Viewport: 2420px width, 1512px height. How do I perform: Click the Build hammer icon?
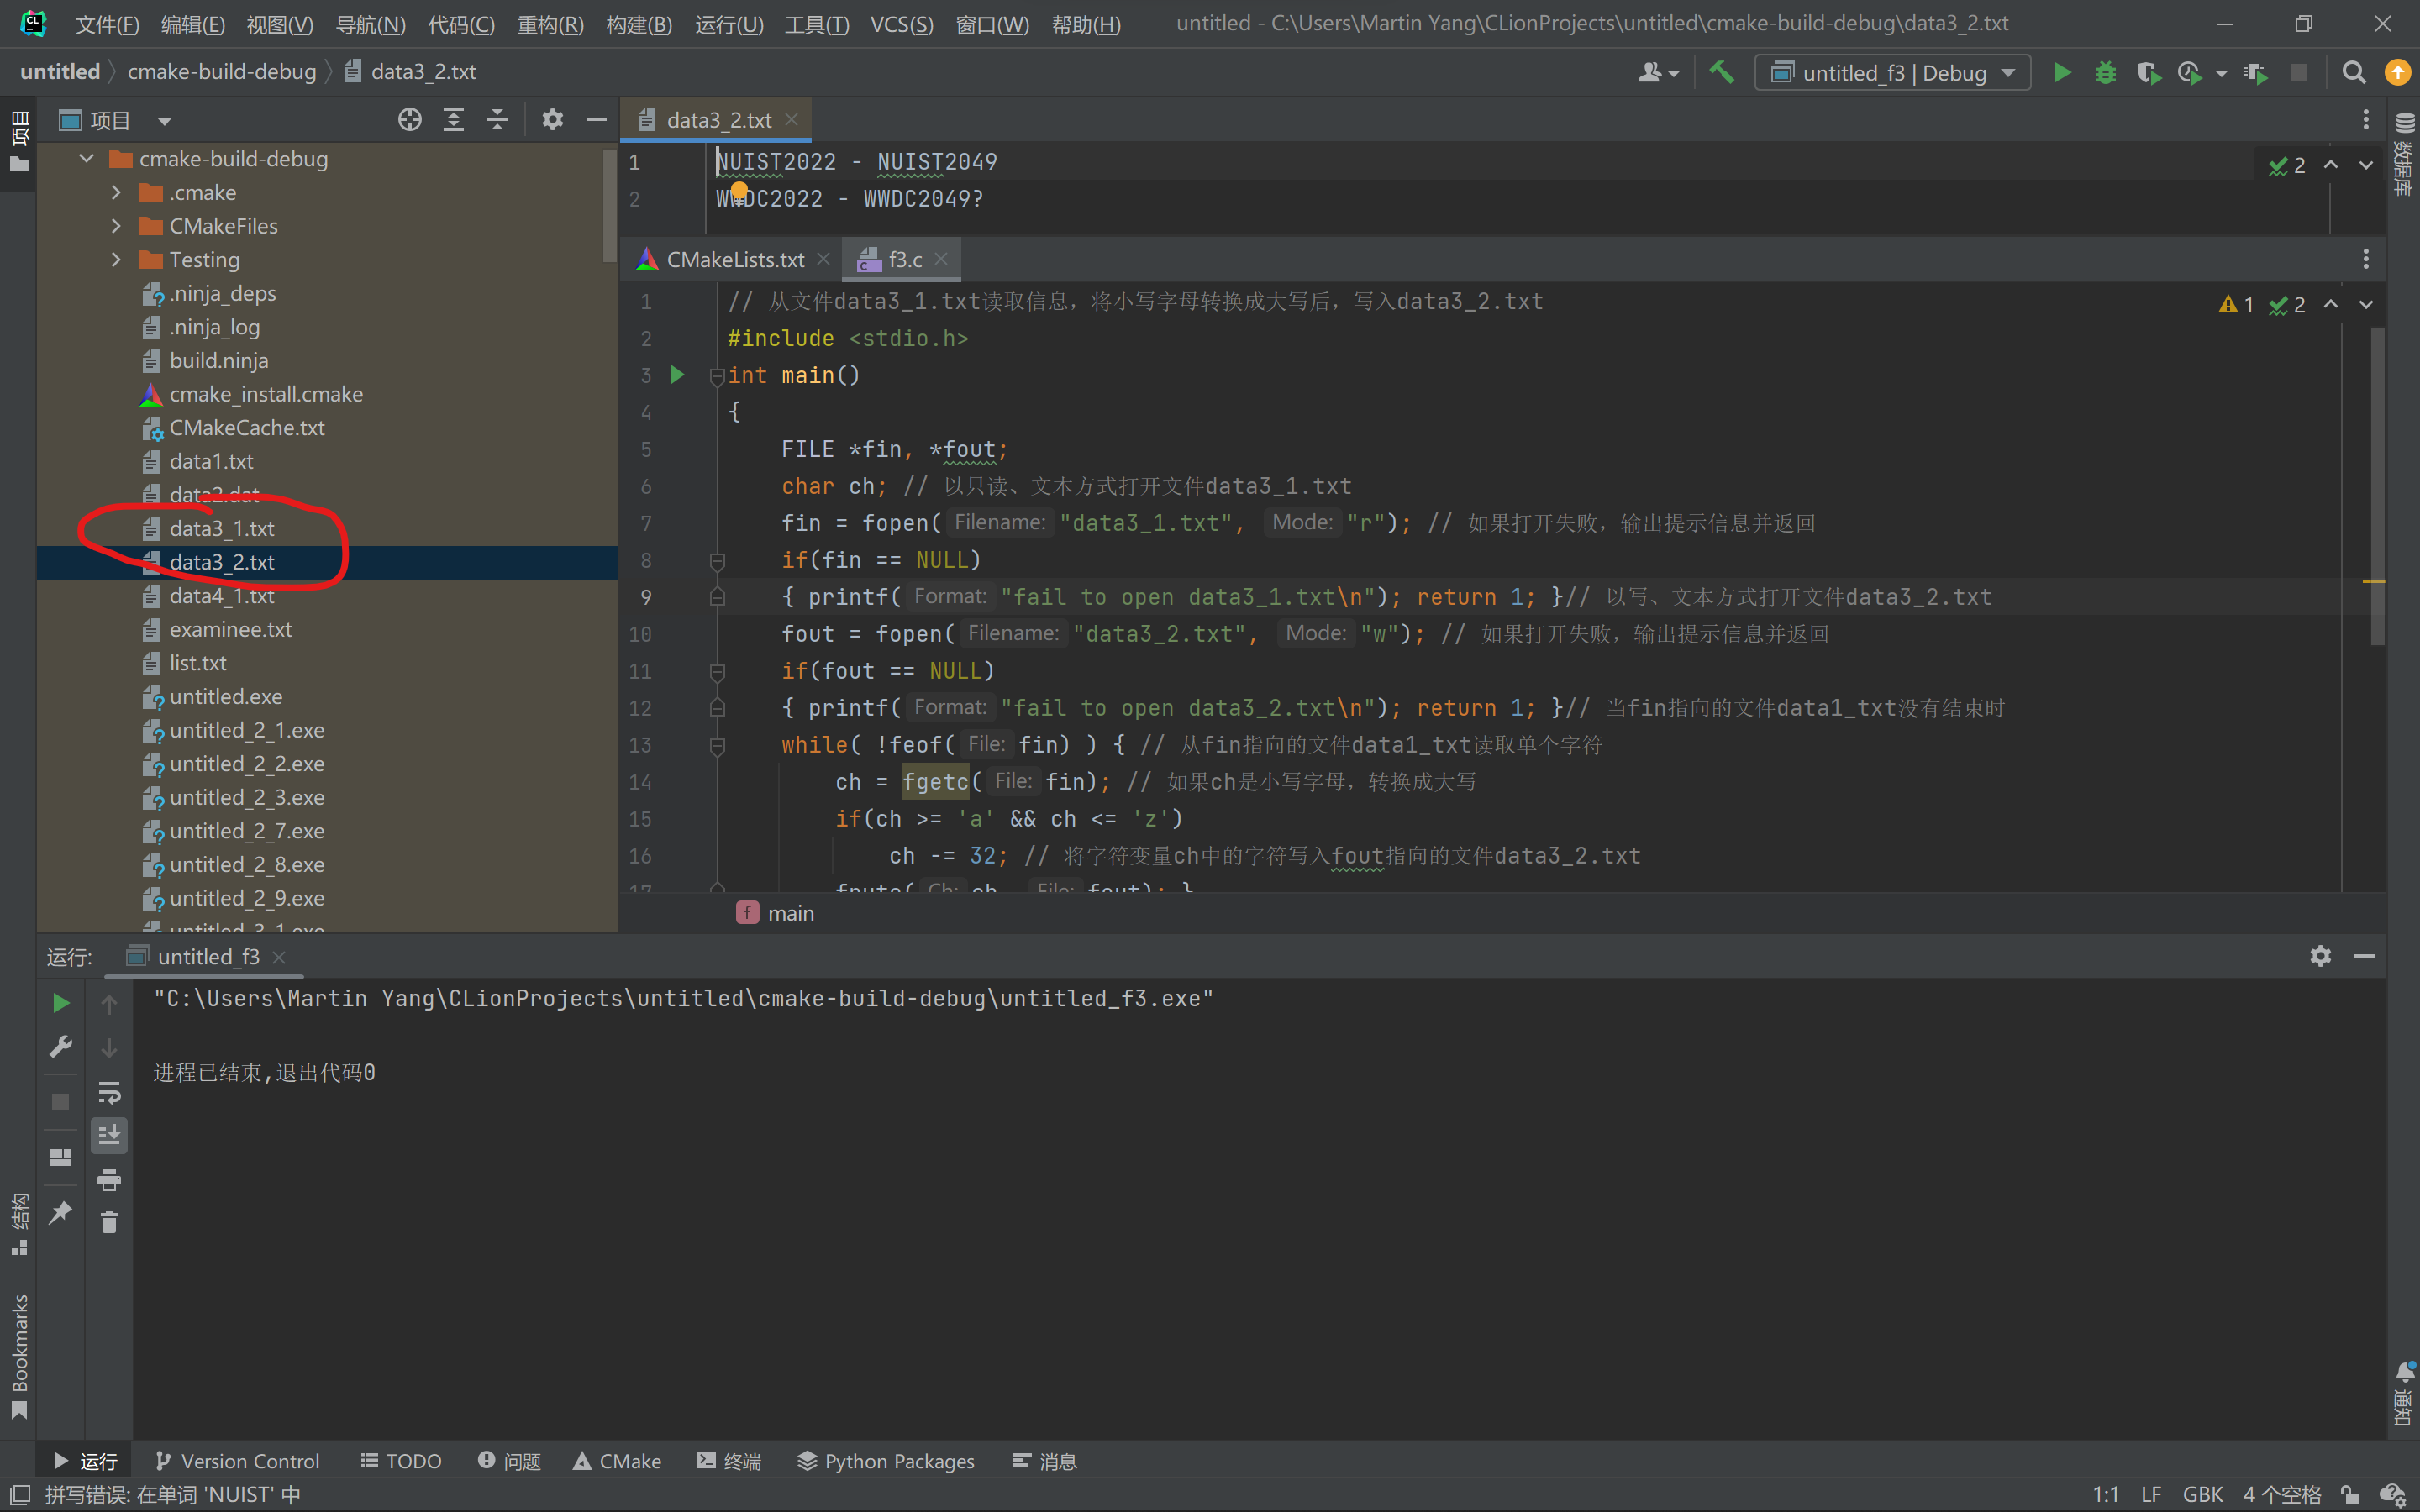tap(1721, 73)
